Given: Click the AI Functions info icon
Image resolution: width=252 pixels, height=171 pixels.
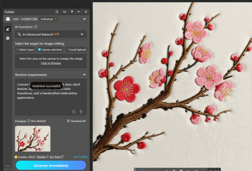Looking at the screenshot, I should point(35,27).
